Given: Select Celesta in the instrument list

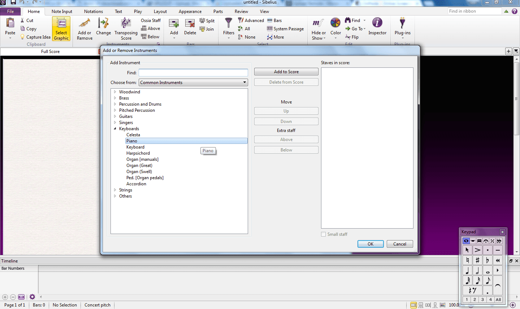Looking at the screenshot, I should [x=133, y=134].
